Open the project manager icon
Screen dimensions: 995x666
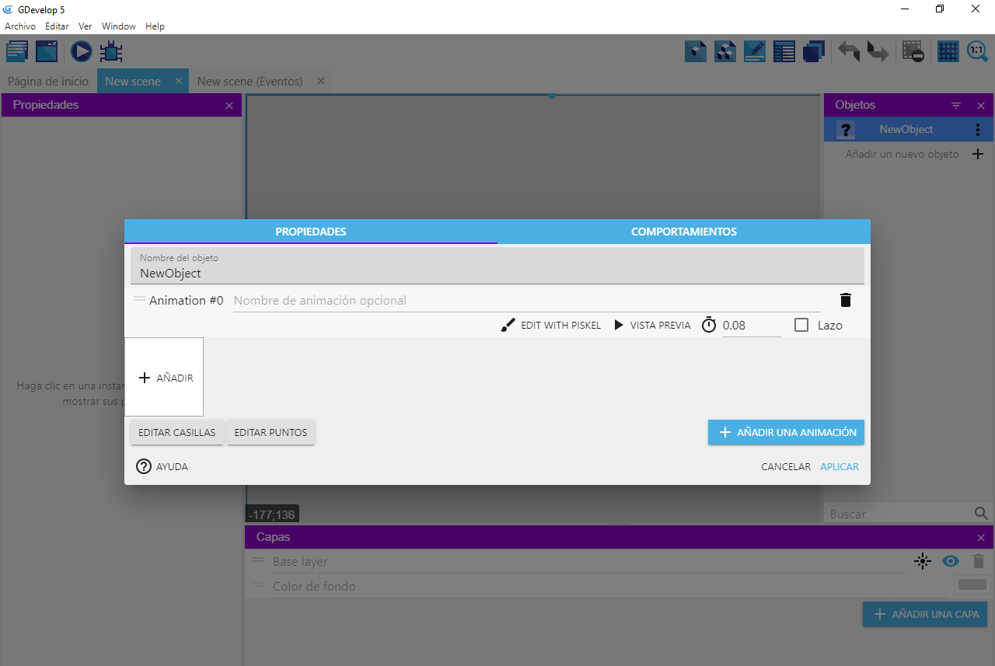17,52
